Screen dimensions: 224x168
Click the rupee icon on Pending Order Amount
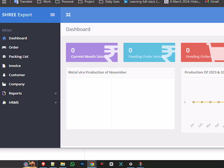pyautogui.click(x=168, y=53)
